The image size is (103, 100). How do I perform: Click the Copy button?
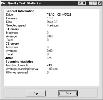36,93
